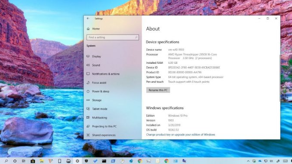Go back using the Settings back arrow

[88, 19]
